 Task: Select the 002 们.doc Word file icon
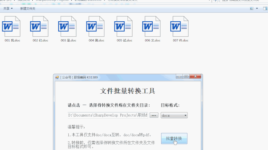coord(39,26)
